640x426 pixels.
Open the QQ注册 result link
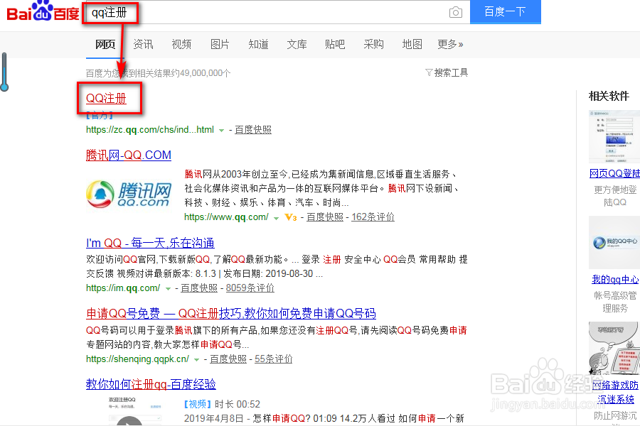[106, 98]
